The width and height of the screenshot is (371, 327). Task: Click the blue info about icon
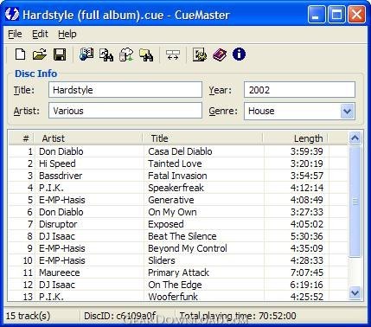pyautogui.click(x=239, y=54)
